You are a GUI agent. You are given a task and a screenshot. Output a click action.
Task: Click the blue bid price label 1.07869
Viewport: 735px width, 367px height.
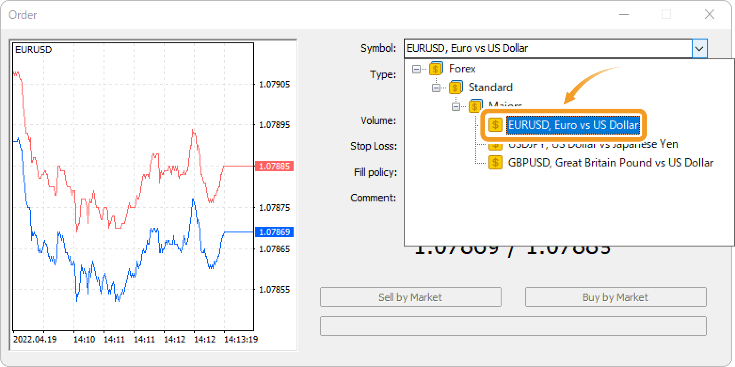pos(274,232)
